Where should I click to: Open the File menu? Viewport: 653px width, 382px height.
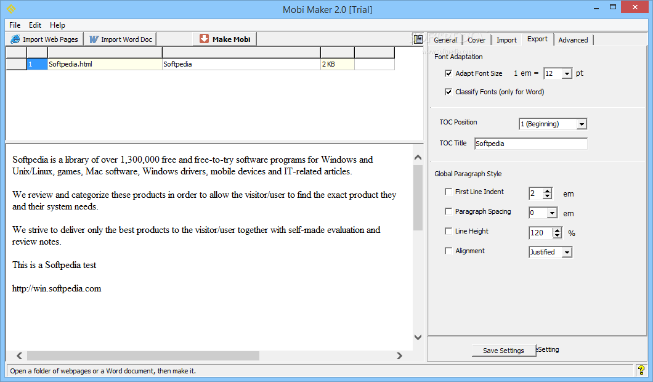pyautogui.click(x=15, y=25)
